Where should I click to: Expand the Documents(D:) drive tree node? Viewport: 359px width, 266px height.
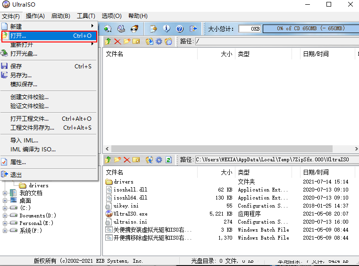click(x=5, y=216)
